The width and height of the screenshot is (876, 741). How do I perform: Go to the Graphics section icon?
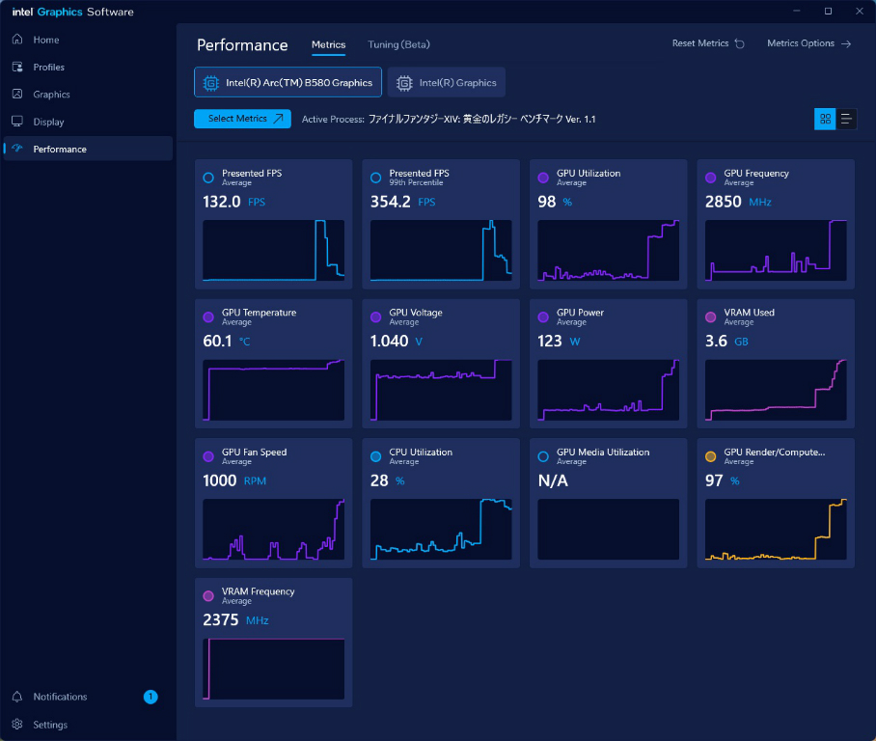[x=17, y=95]
